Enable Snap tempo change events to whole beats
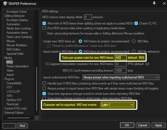This screenshot has width=167, height=130. click(x=44, y=98)
